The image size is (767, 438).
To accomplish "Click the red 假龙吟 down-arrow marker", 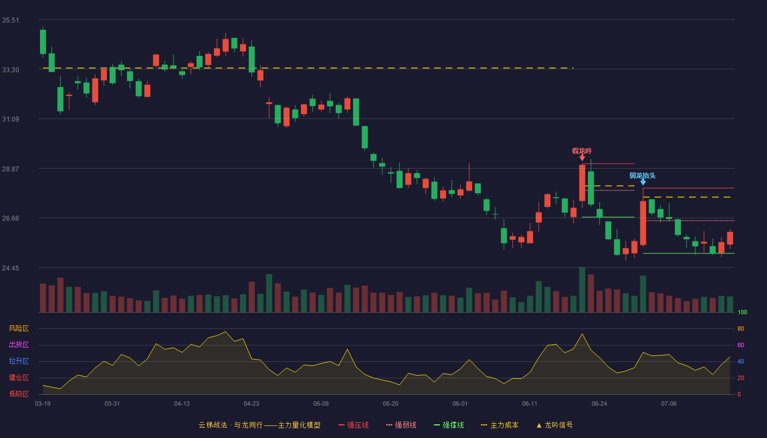I will 582,158.
